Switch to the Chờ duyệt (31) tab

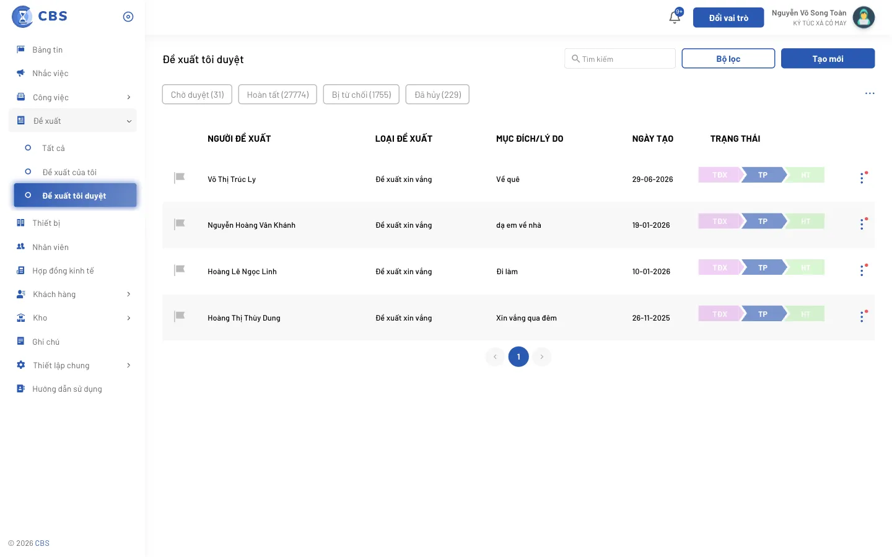pos(197,95)
